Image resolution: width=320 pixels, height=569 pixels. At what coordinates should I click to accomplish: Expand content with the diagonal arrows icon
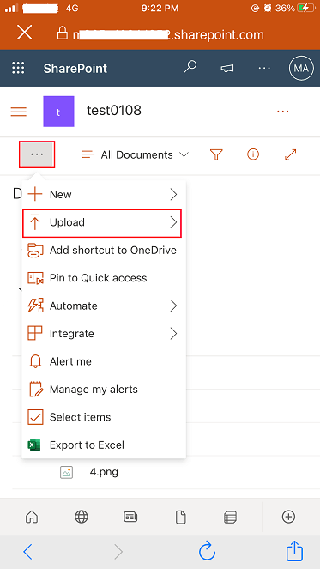(291, 154)
